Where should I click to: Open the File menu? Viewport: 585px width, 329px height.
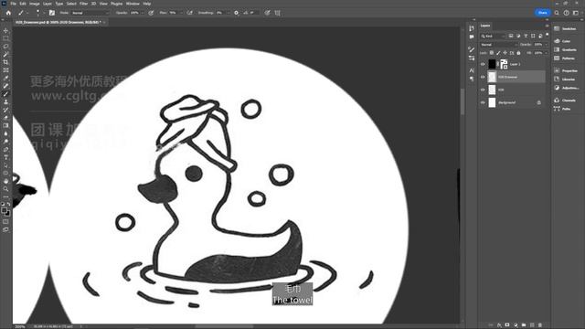click(x=13, y=4)
